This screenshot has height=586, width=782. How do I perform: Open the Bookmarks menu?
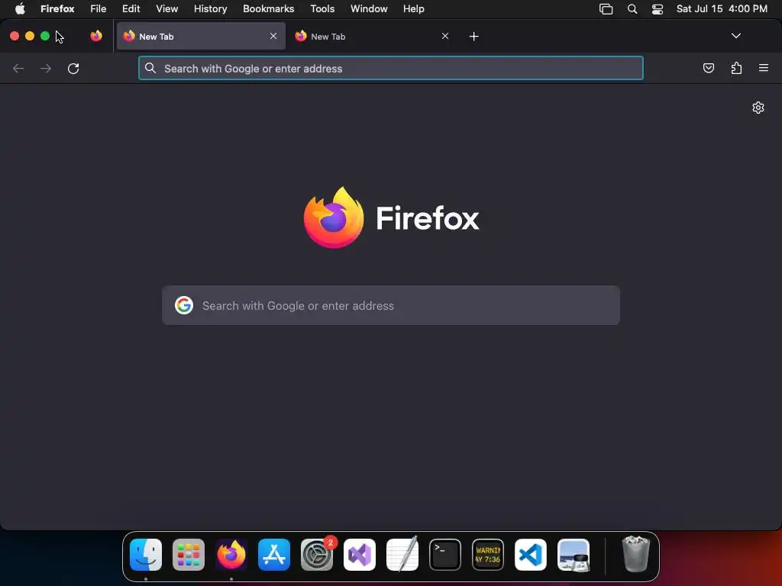coord(268,8)
